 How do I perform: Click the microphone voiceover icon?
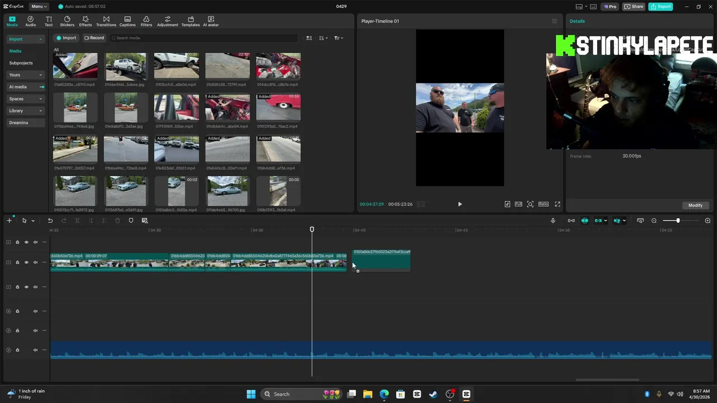pos(553,221)
